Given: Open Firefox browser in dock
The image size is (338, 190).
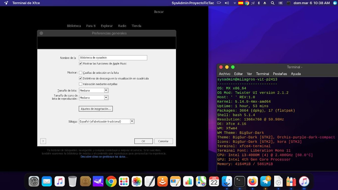Looking at the screenshot, I should pyautogui.click(x=253, y=182).
